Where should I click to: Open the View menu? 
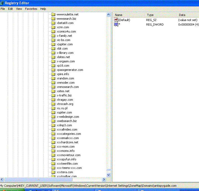pyautogui.click(x=19, y=9)
